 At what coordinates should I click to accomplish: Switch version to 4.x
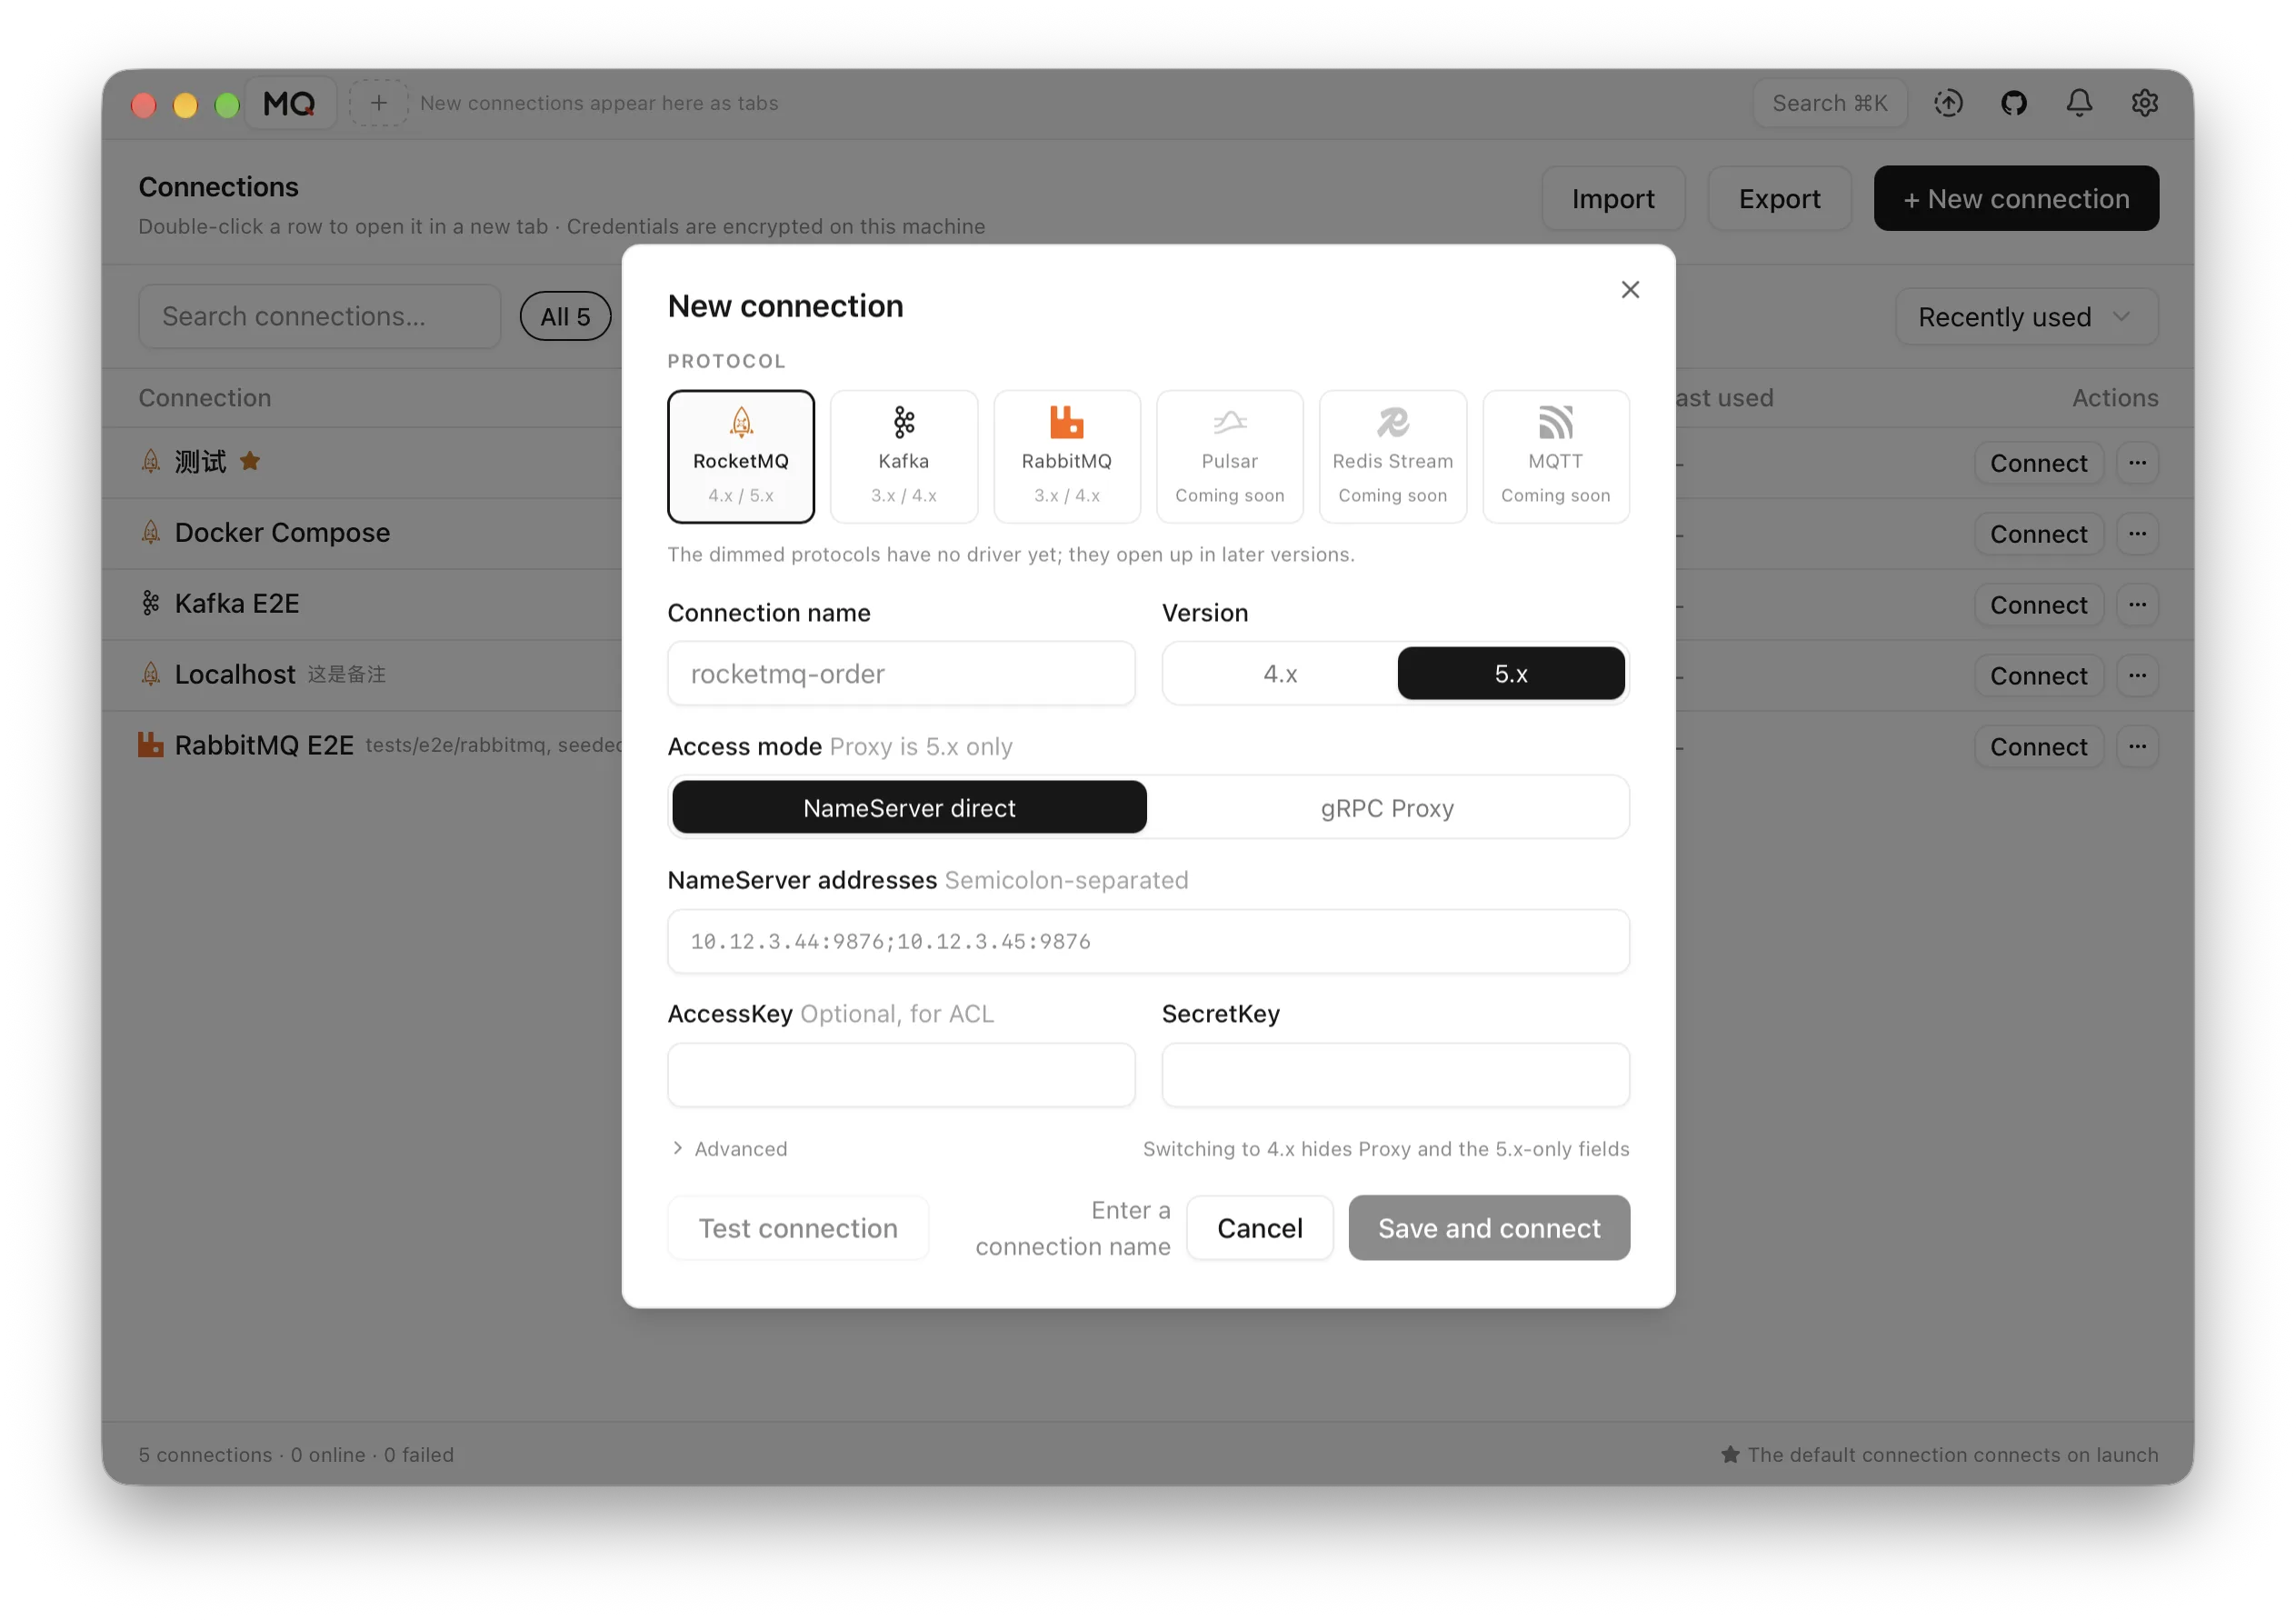click(1280, 673)
